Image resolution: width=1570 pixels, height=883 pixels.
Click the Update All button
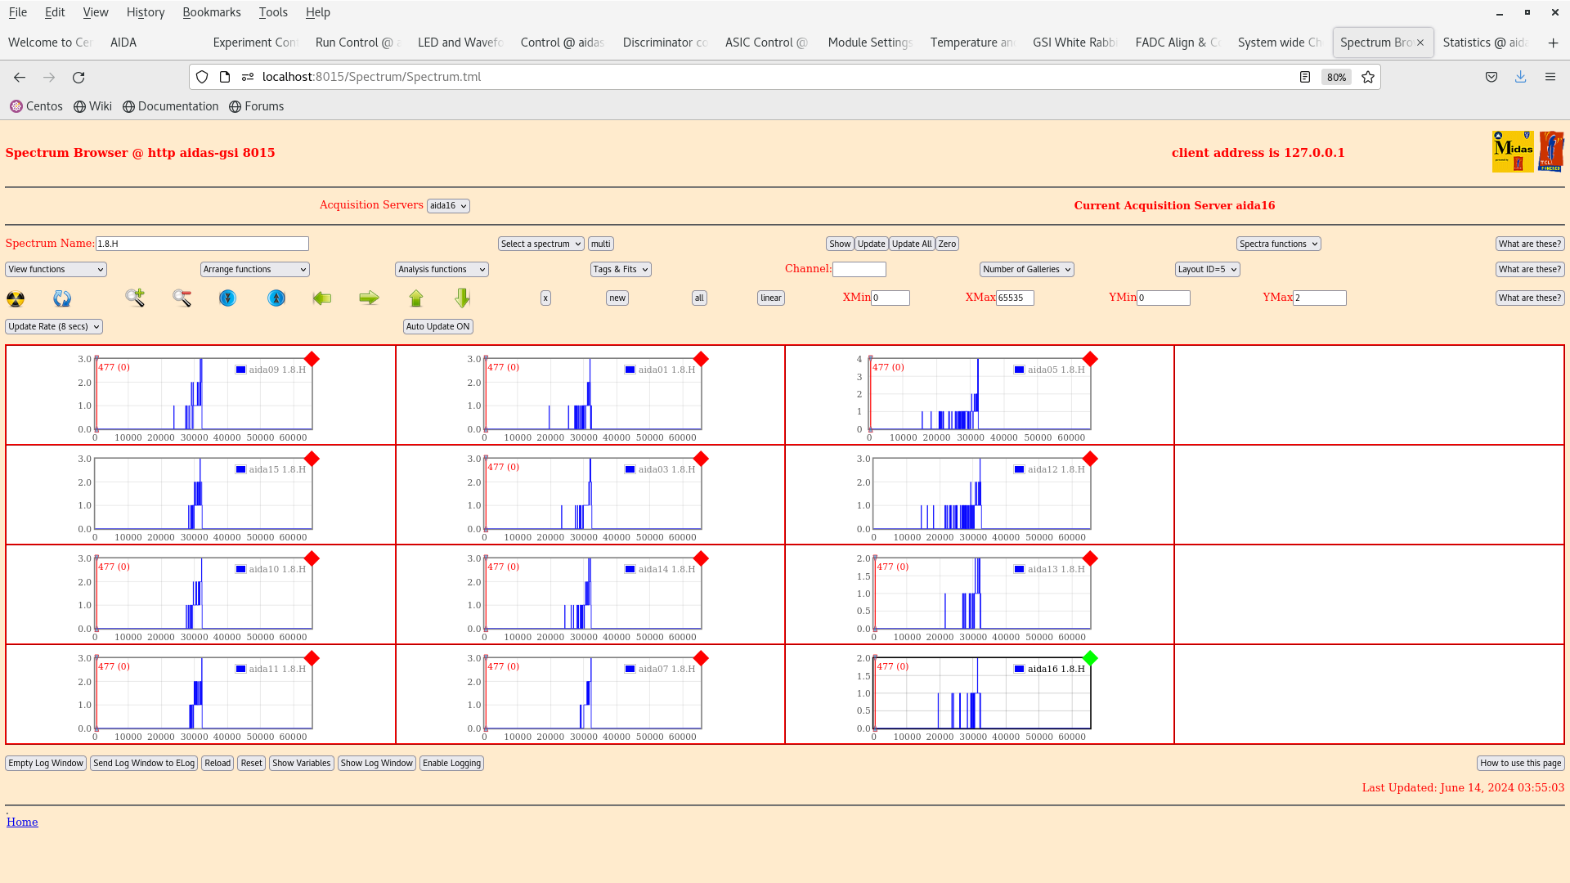tap(911, 243)
